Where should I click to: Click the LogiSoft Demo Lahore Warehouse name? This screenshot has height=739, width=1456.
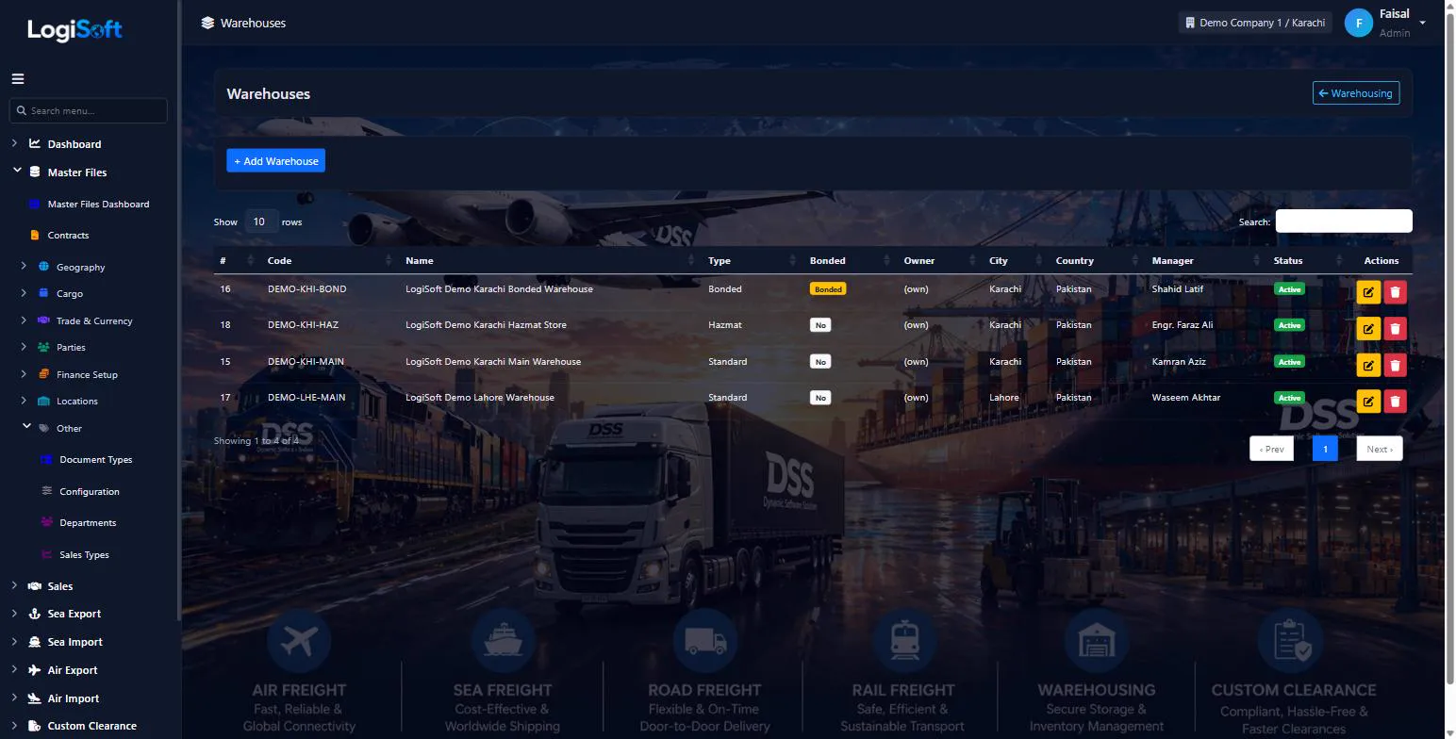(x=480, y=397)
